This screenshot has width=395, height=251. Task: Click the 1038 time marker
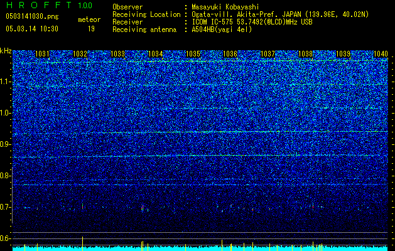[x=305, y=54]
